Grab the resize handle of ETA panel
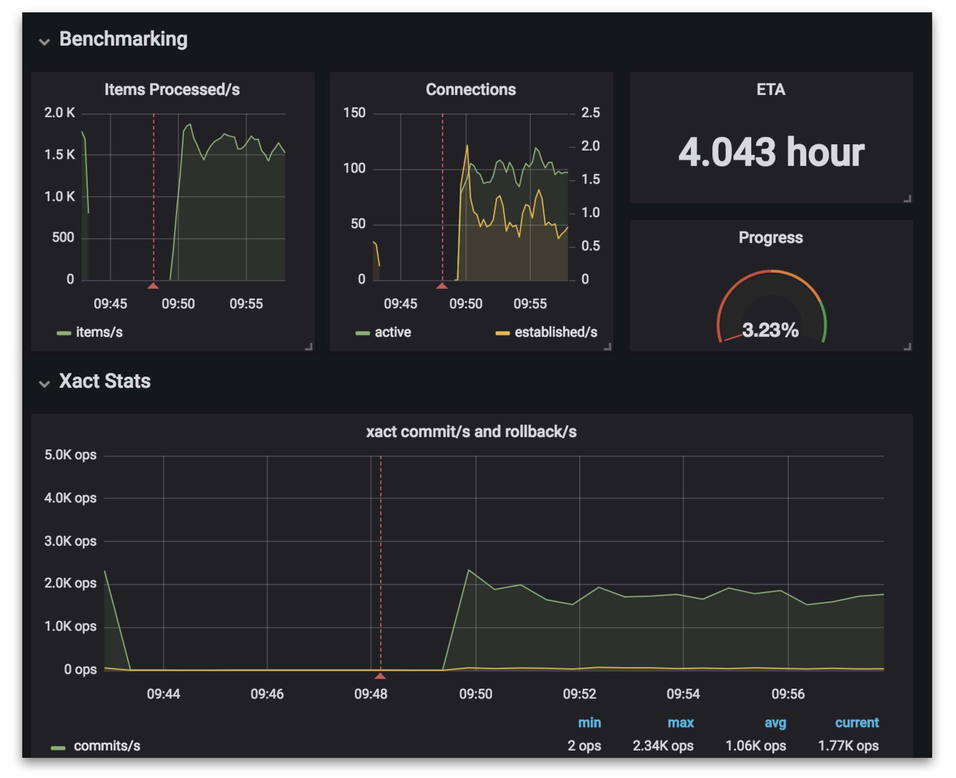 pyautogui.click(x=907, y=199)
